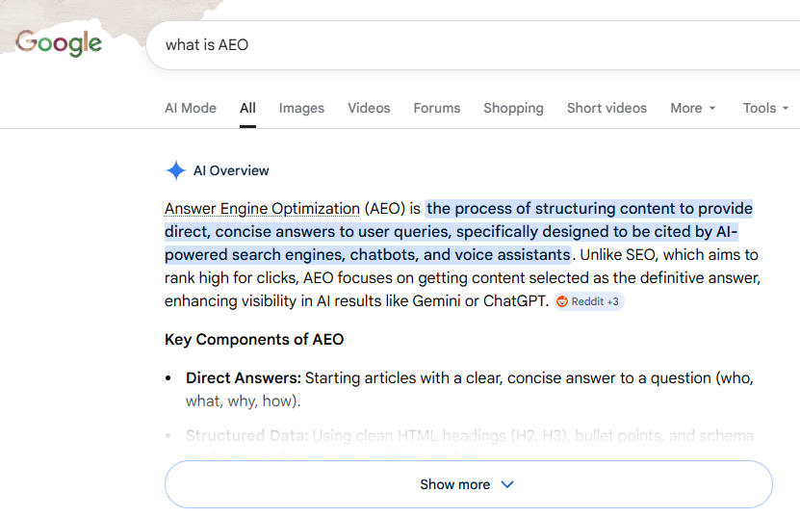Switch to the Shopping tab
This screenshot has height=518, width=800.
[x=513, y=108]
